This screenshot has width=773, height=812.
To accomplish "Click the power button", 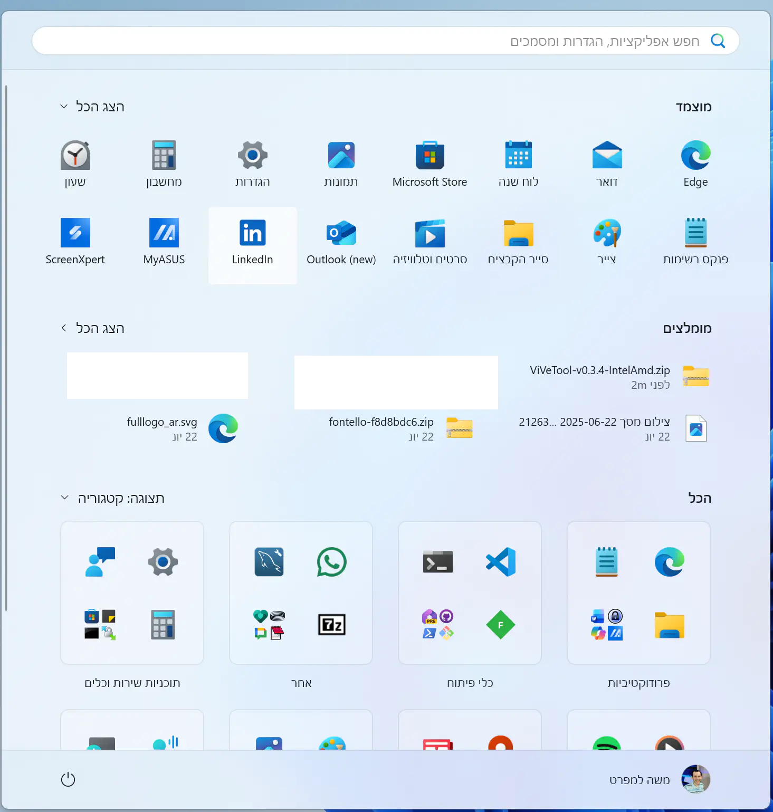I will coord(68,779).
